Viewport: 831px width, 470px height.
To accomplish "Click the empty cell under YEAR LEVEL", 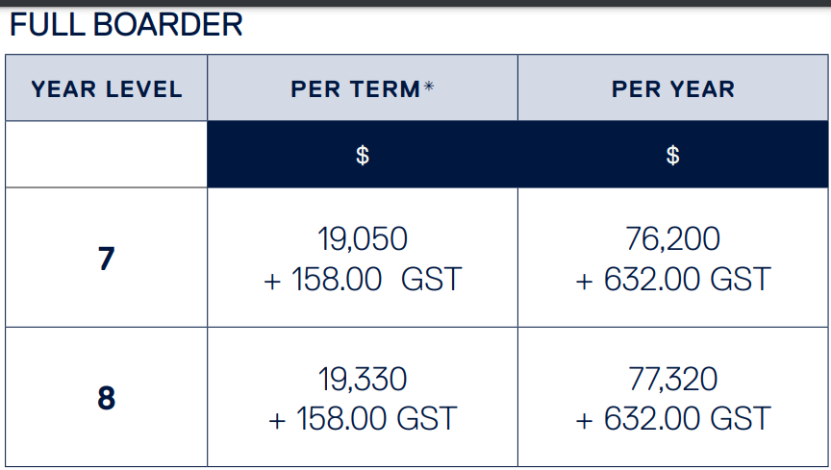I will [x=107, y=154].
